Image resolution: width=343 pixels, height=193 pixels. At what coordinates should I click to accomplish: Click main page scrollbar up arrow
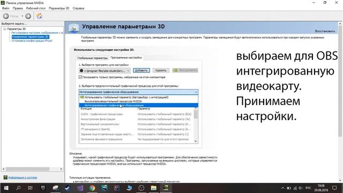[340, 24]
